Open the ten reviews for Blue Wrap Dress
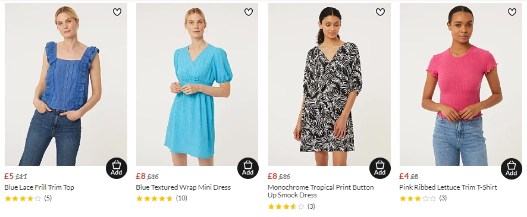This screenshot has height=217, width=527. click(x=162, y=198)
